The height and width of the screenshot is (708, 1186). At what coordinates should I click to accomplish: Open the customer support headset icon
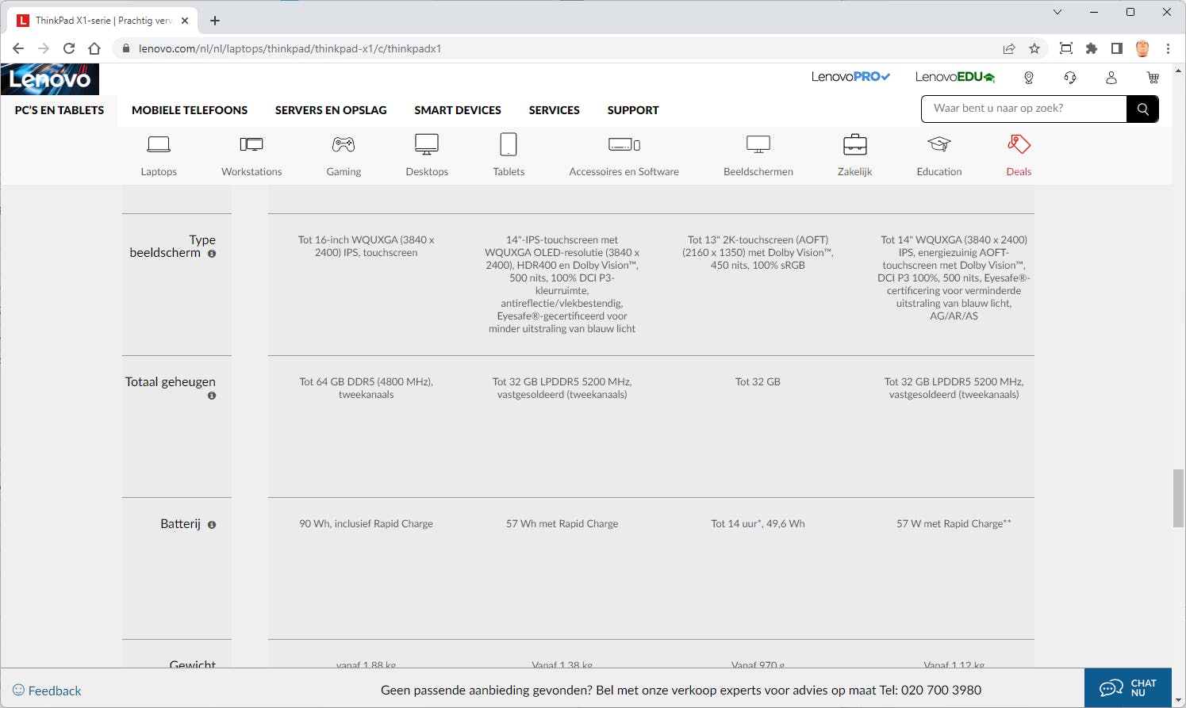[1070, 77]
